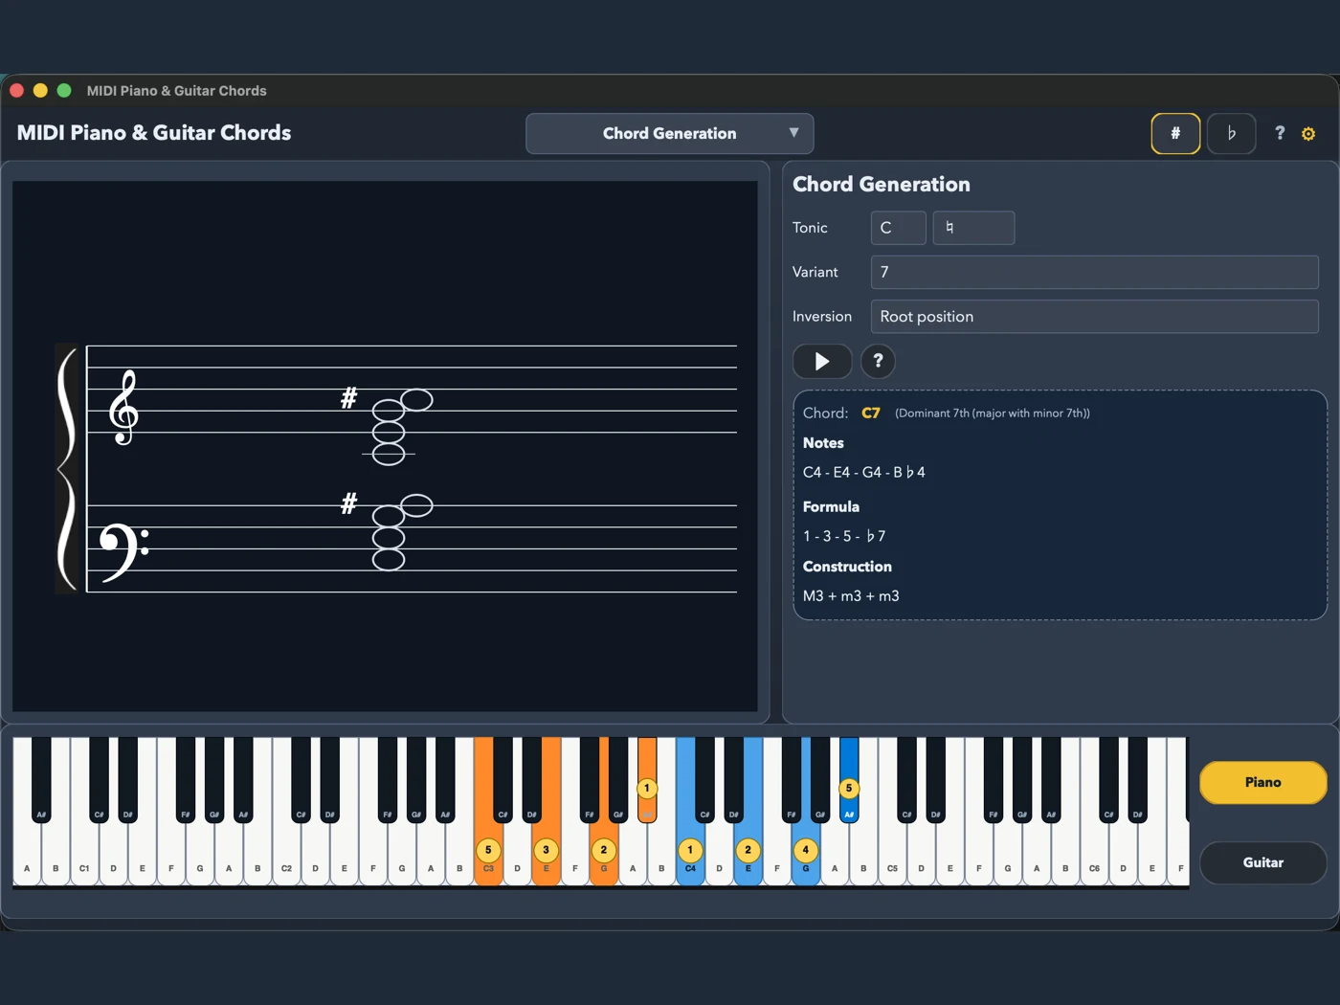Open help with the header question mark
Viewport: 1340px width, 1005px height.
point(1280,133)
